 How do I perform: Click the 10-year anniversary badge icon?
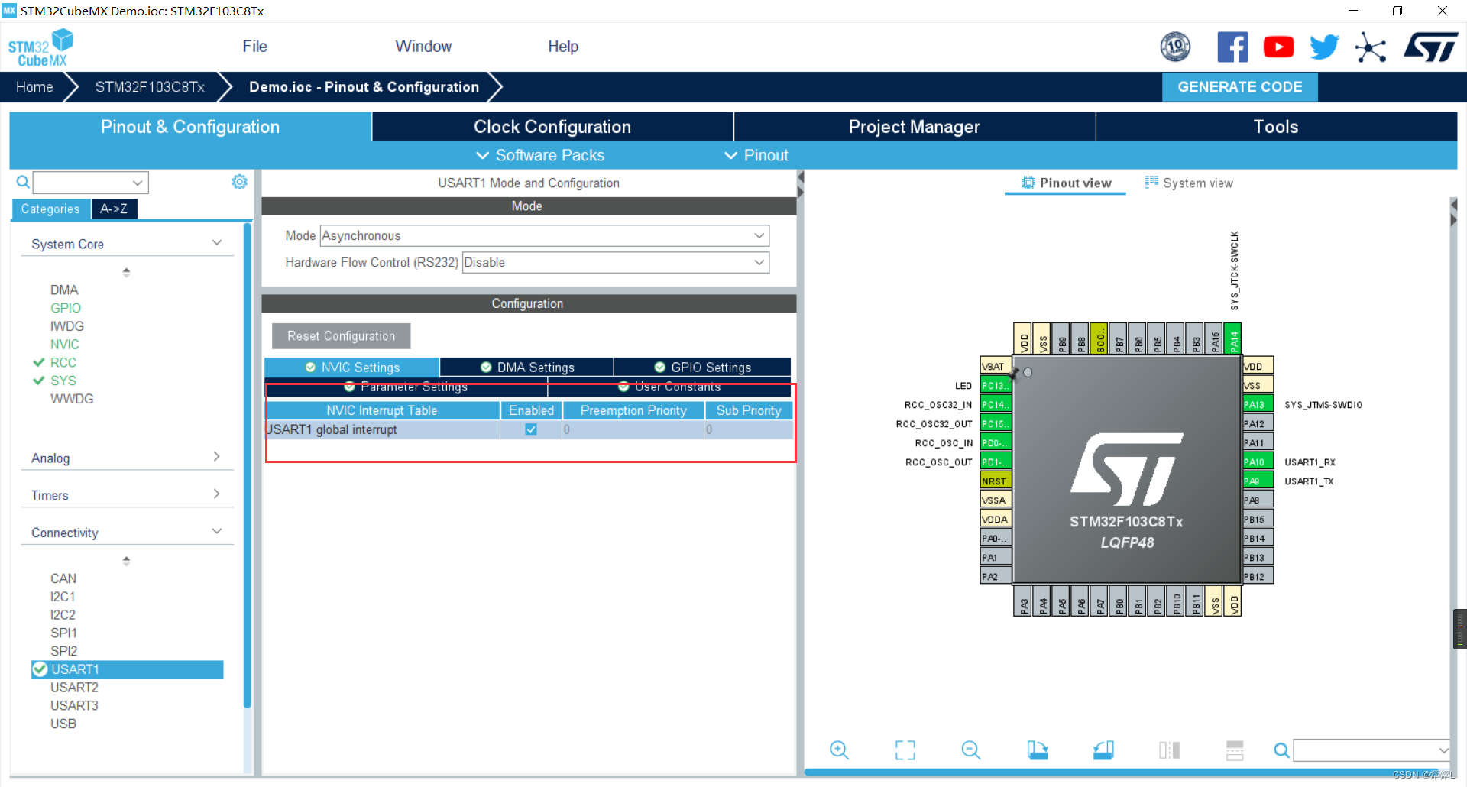coord(1175,47)
